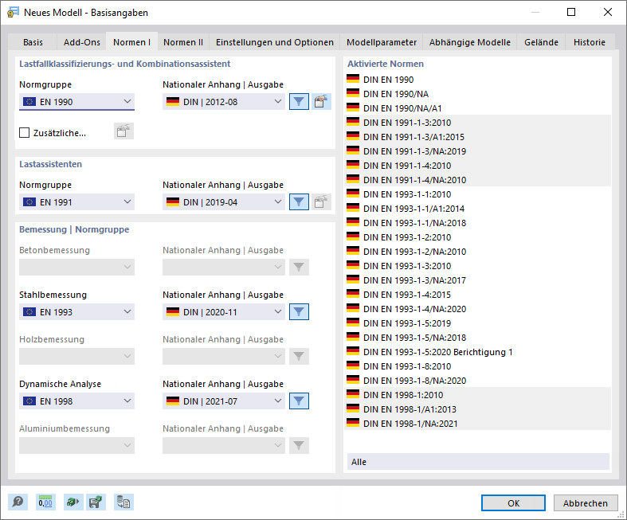627x520 pixels.
Task: Click disabled filter icon in Aluminiumbemessung row
Action: click(x=299, y=445)
